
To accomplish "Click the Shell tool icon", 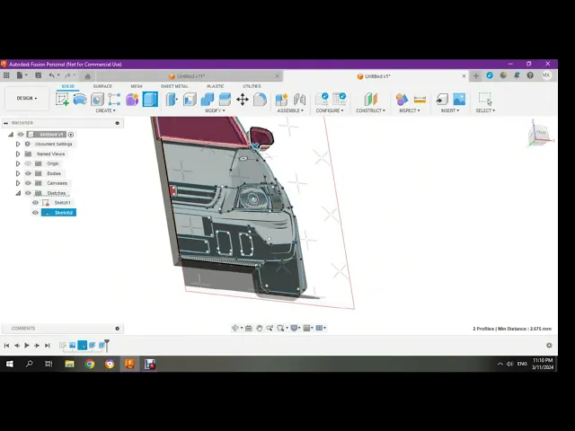I will (190, 99).
